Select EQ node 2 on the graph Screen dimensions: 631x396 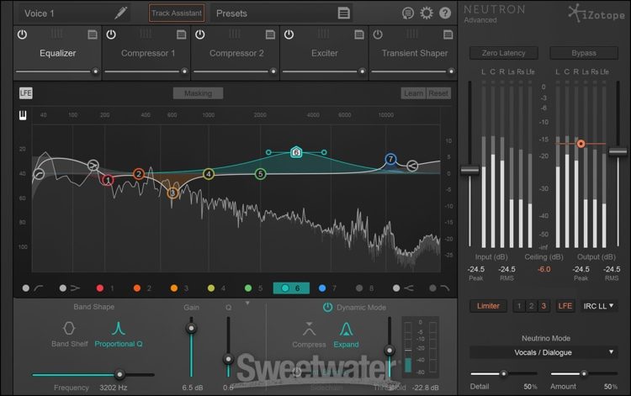(139, 174)
